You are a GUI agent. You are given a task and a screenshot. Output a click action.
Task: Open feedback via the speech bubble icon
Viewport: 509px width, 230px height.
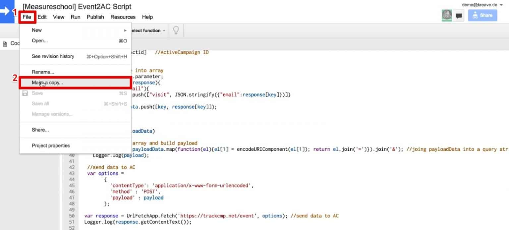(x=459, y=15)
